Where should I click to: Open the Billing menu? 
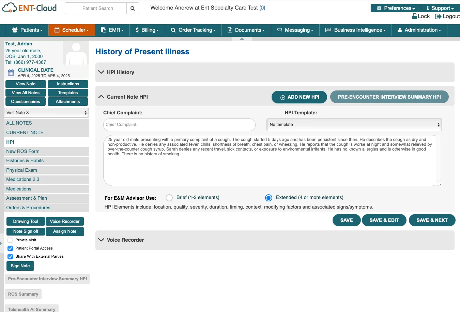[x=147, y=30]
